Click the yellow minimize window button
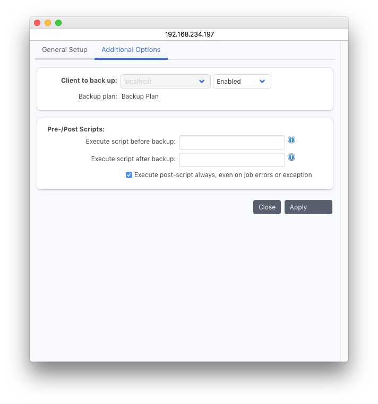The height and width of the screenshot is (404, 378). 48,23
